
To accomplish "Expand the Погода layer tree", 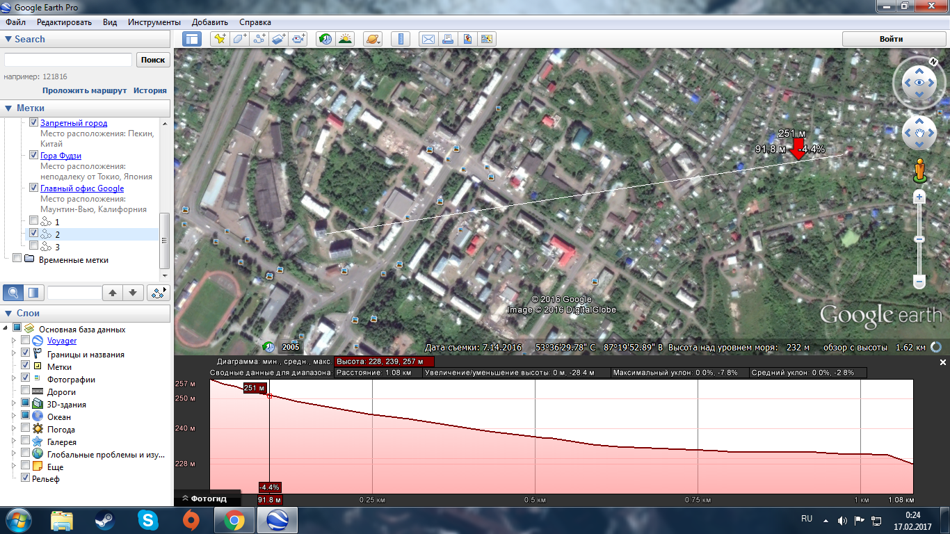I will [13, 429].
